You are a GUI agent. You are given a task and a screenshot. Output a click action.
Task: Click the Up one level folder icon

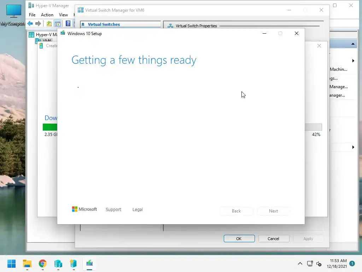(49, 23)
